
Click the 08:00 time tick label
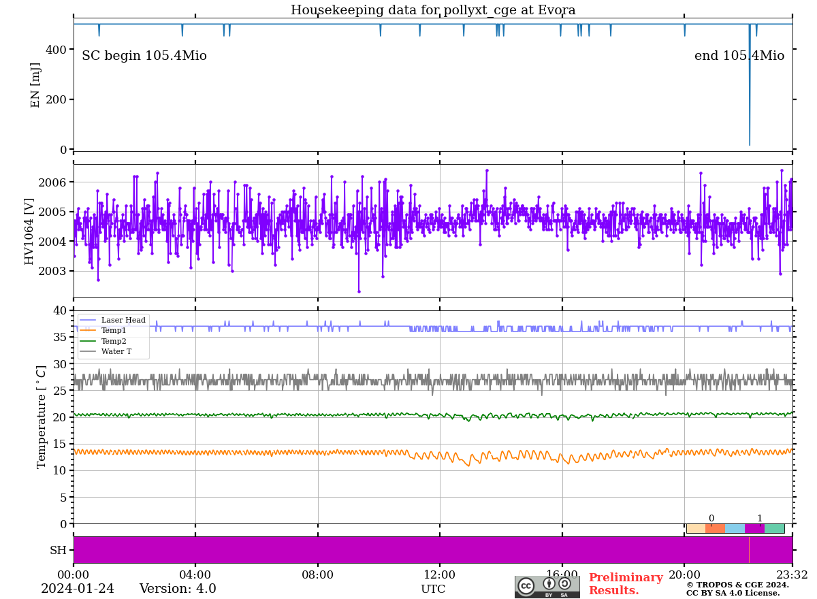(318, 574)
